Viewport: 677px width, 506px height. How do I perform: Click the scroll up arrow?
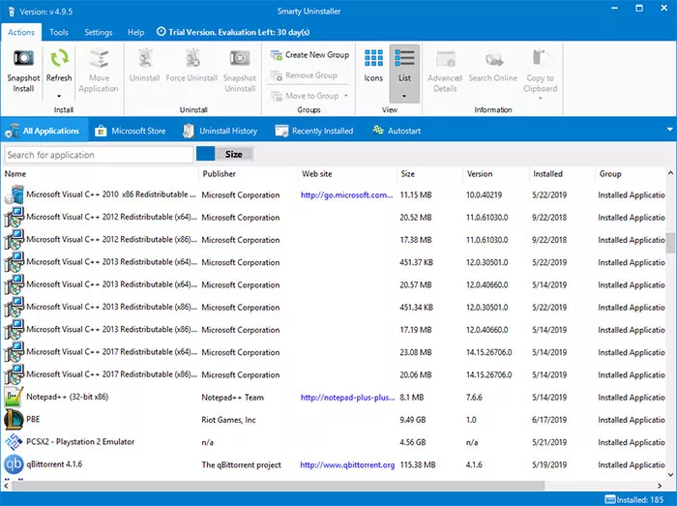670,173
